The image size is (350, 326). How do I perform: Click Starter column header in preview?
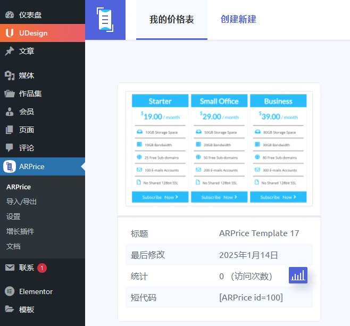coord(160,101)
